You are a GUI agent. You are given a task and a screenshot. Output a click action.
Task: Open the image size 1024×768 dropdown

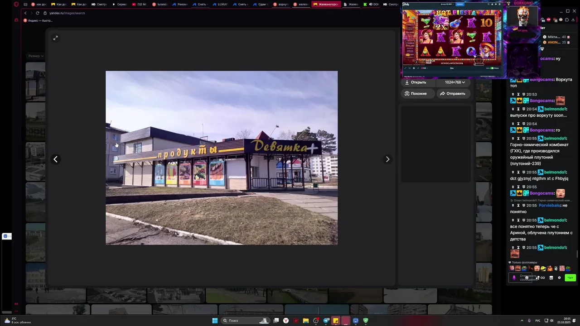(454, 82)
